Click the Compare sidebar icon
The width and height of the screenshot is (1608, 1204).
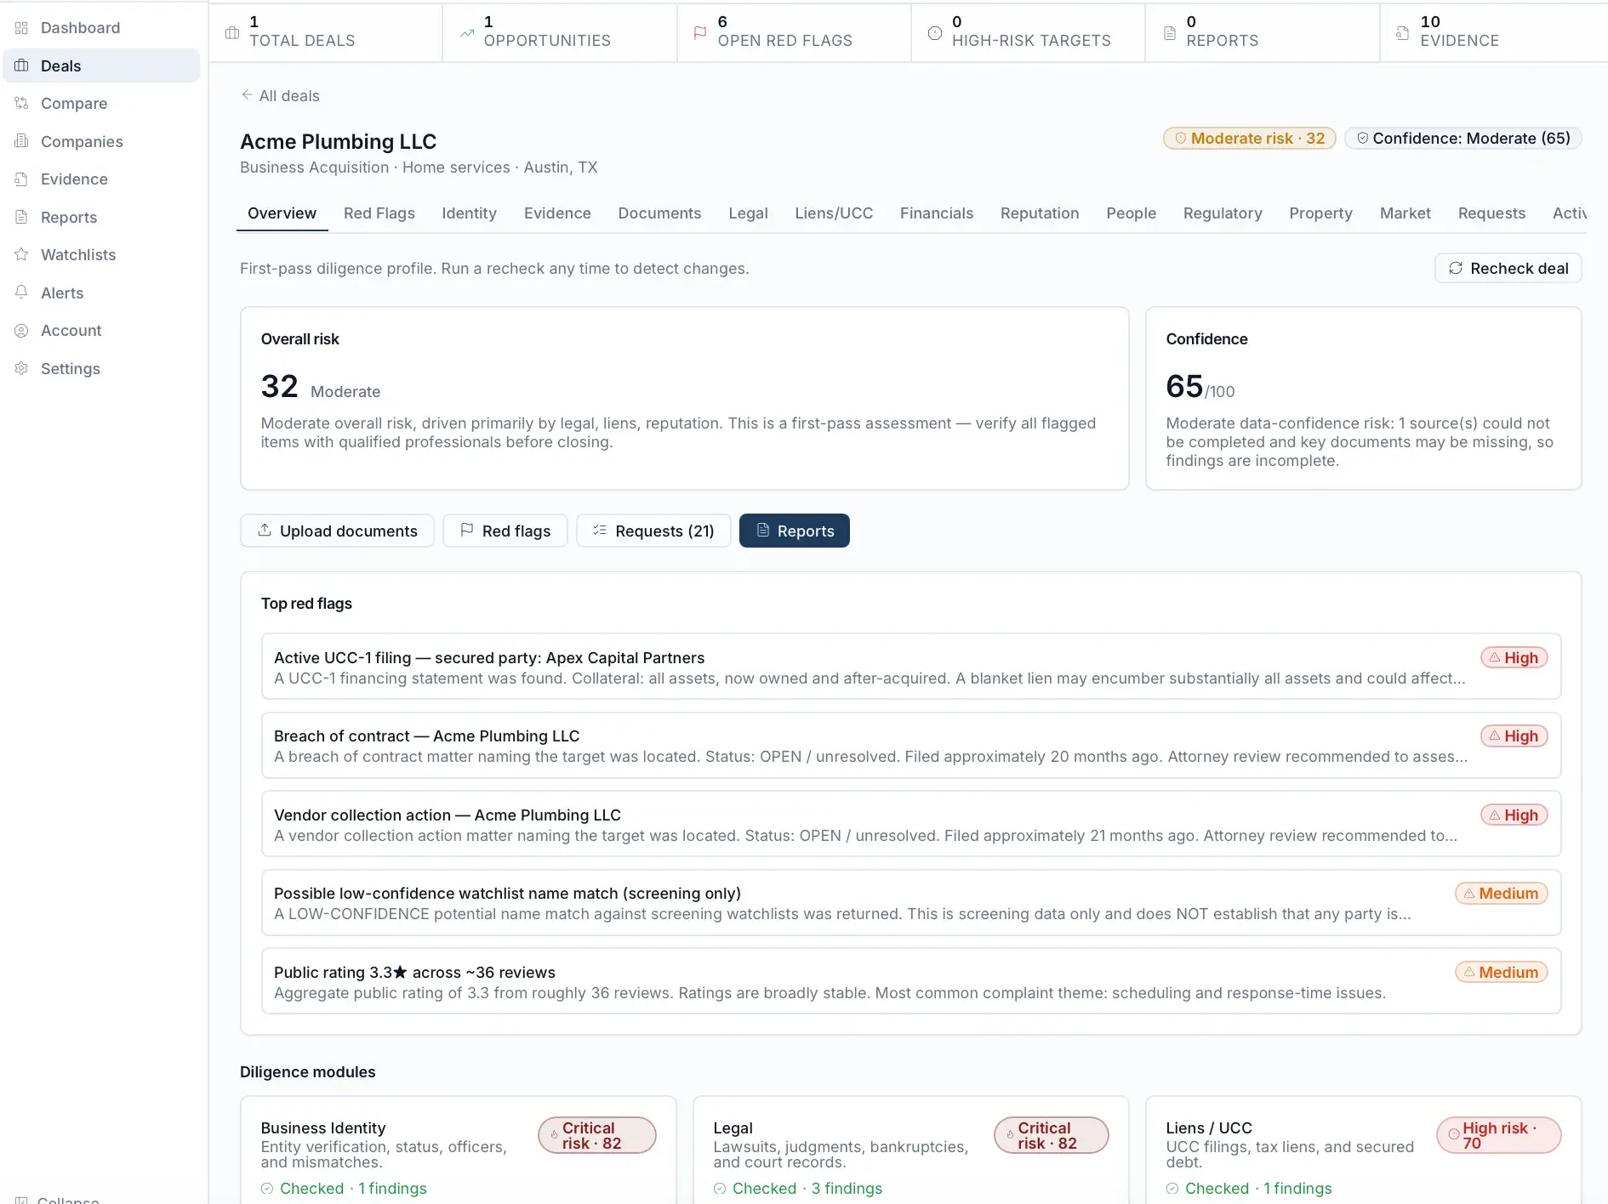pos(22,104)
